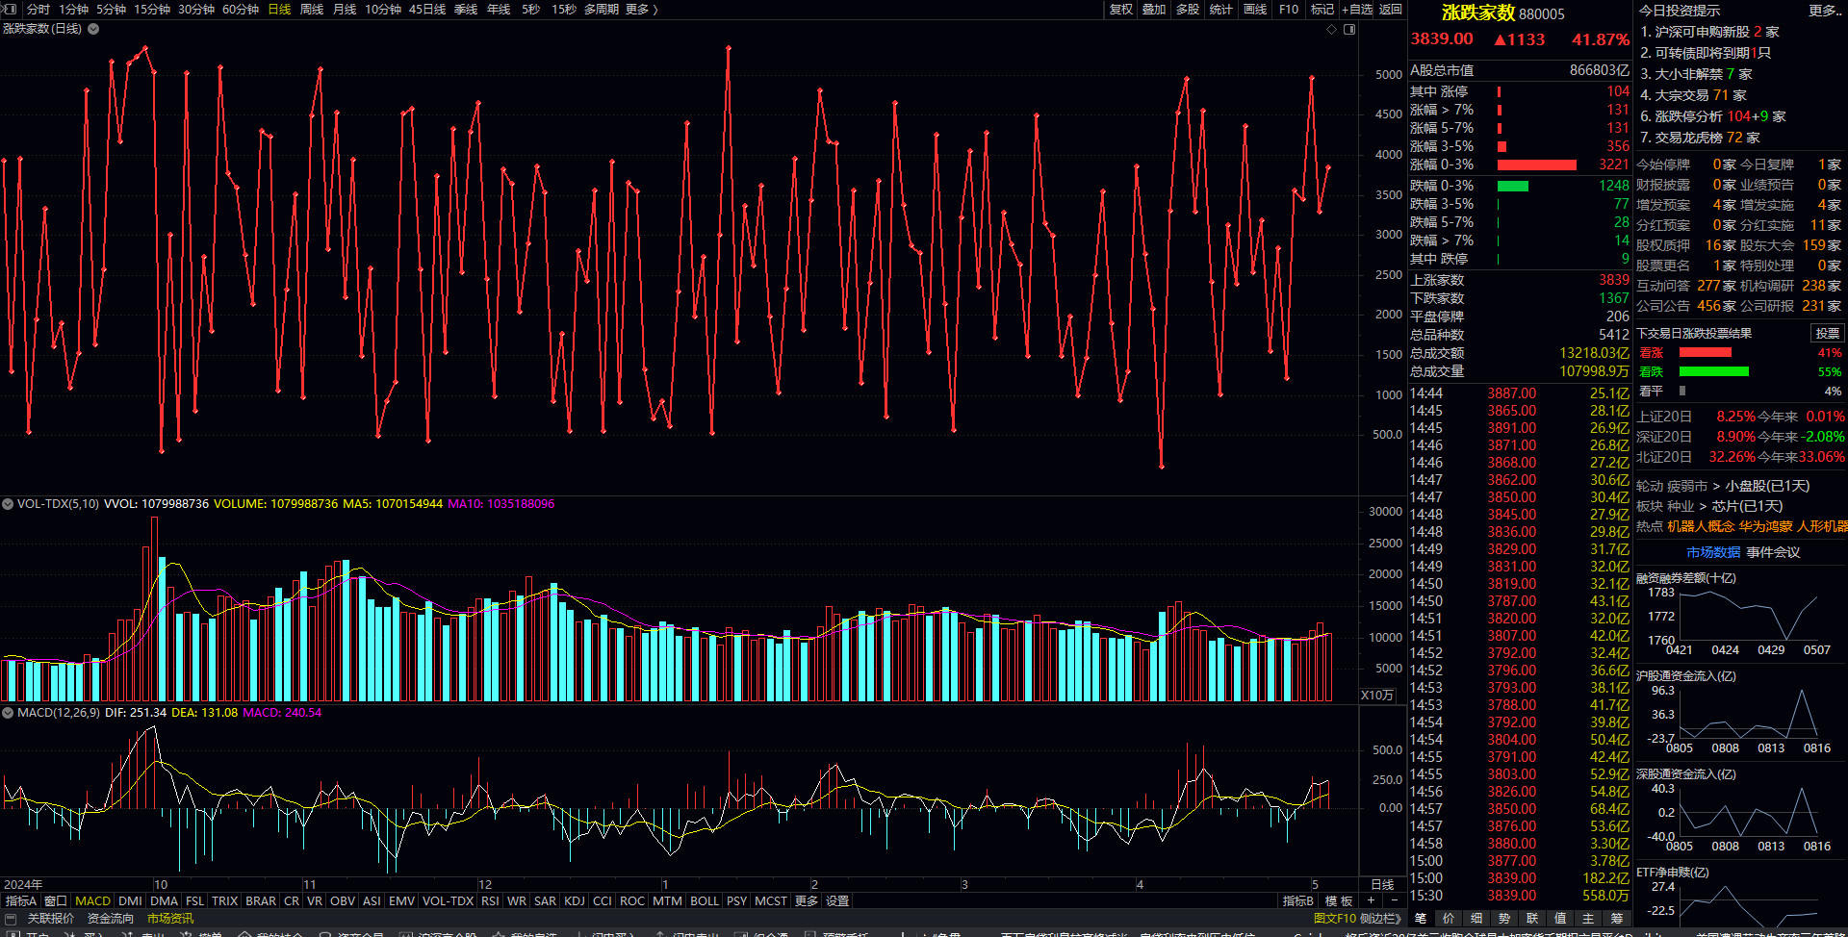Select the OBV indicator
This screenshot has width=1848, height=937.
coord(342,901)
